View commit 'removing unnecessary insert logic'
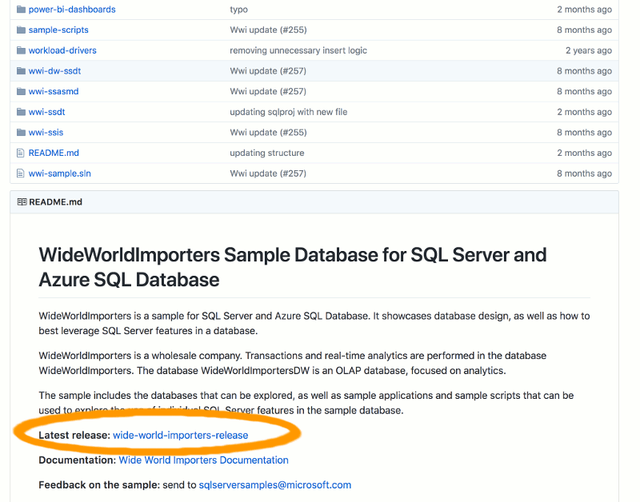This screenshot has height=502, width=640. click(x=298, y=50)
